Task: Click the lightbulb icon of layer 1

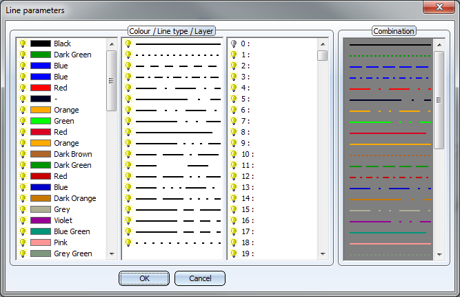Action: (234, 55)
